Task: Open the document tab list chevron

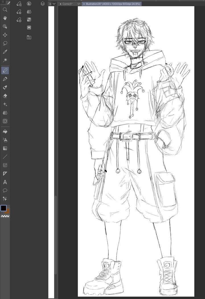Action: tap(54, 4)
